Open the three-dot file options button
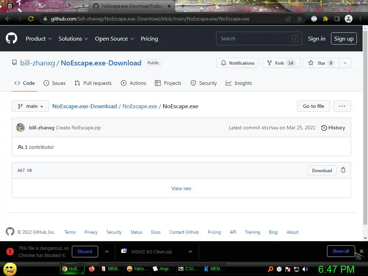368x276 pixels. coord(342,106)
